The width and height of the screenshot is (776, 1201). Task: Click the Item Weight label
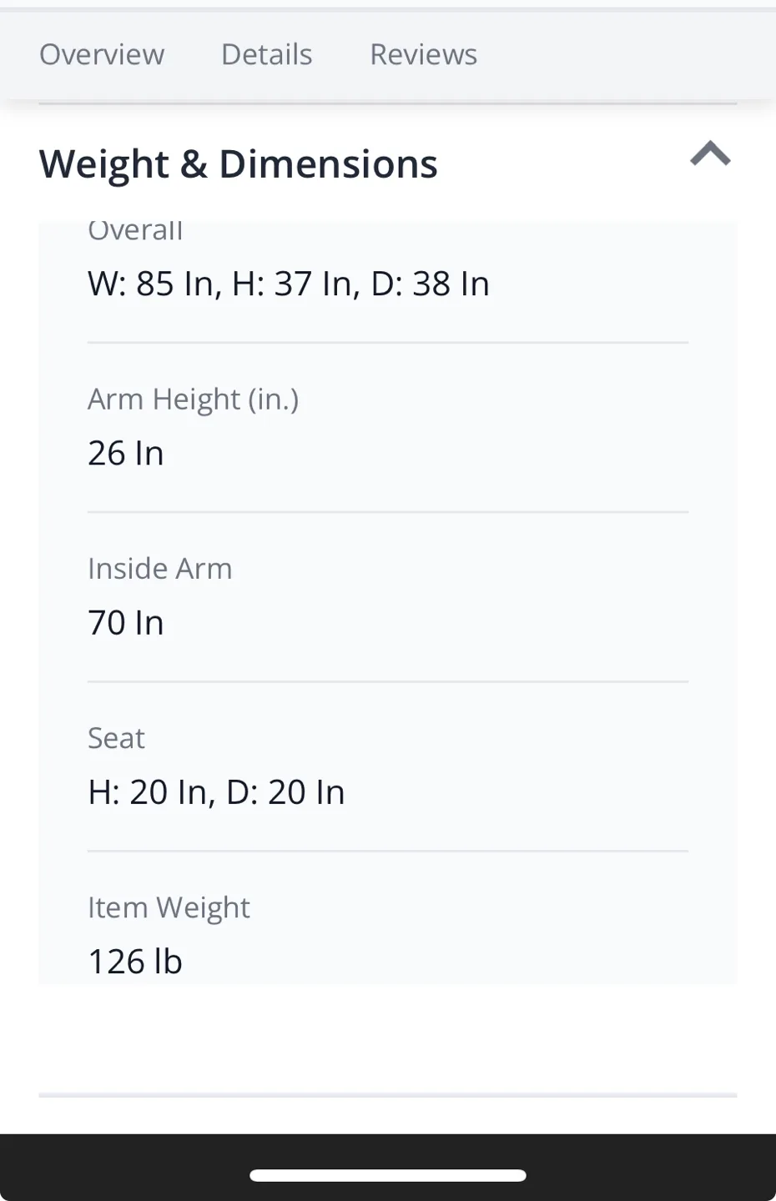169,907
